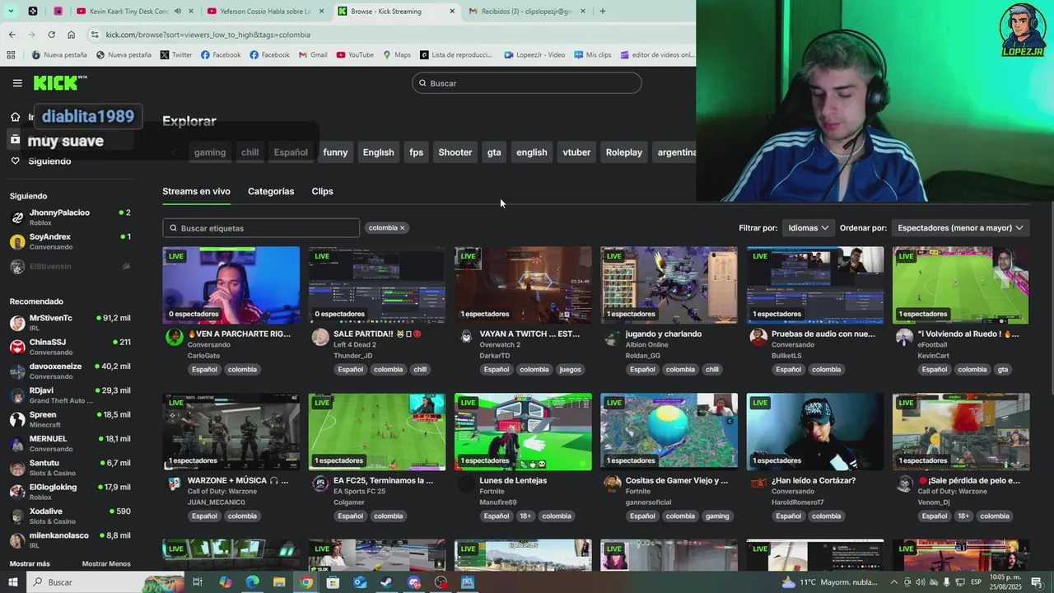Toggle the Shooter tag filter
Image resolution: width=1054 pixels, height=593 pixels.
pyautogui.click(x=455, y=152)
